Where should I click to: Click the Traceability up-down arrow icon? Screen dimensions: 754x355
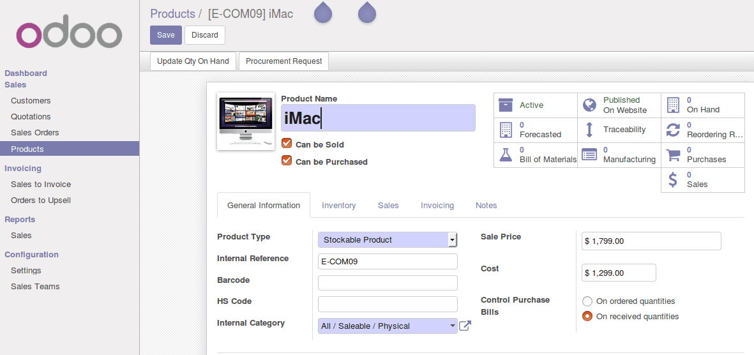click(x=589, y=130)
